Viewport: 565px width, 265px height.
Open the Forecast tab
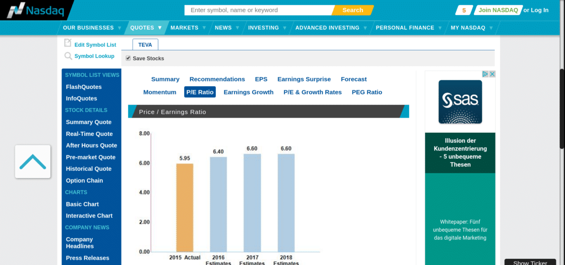[354, 79]
